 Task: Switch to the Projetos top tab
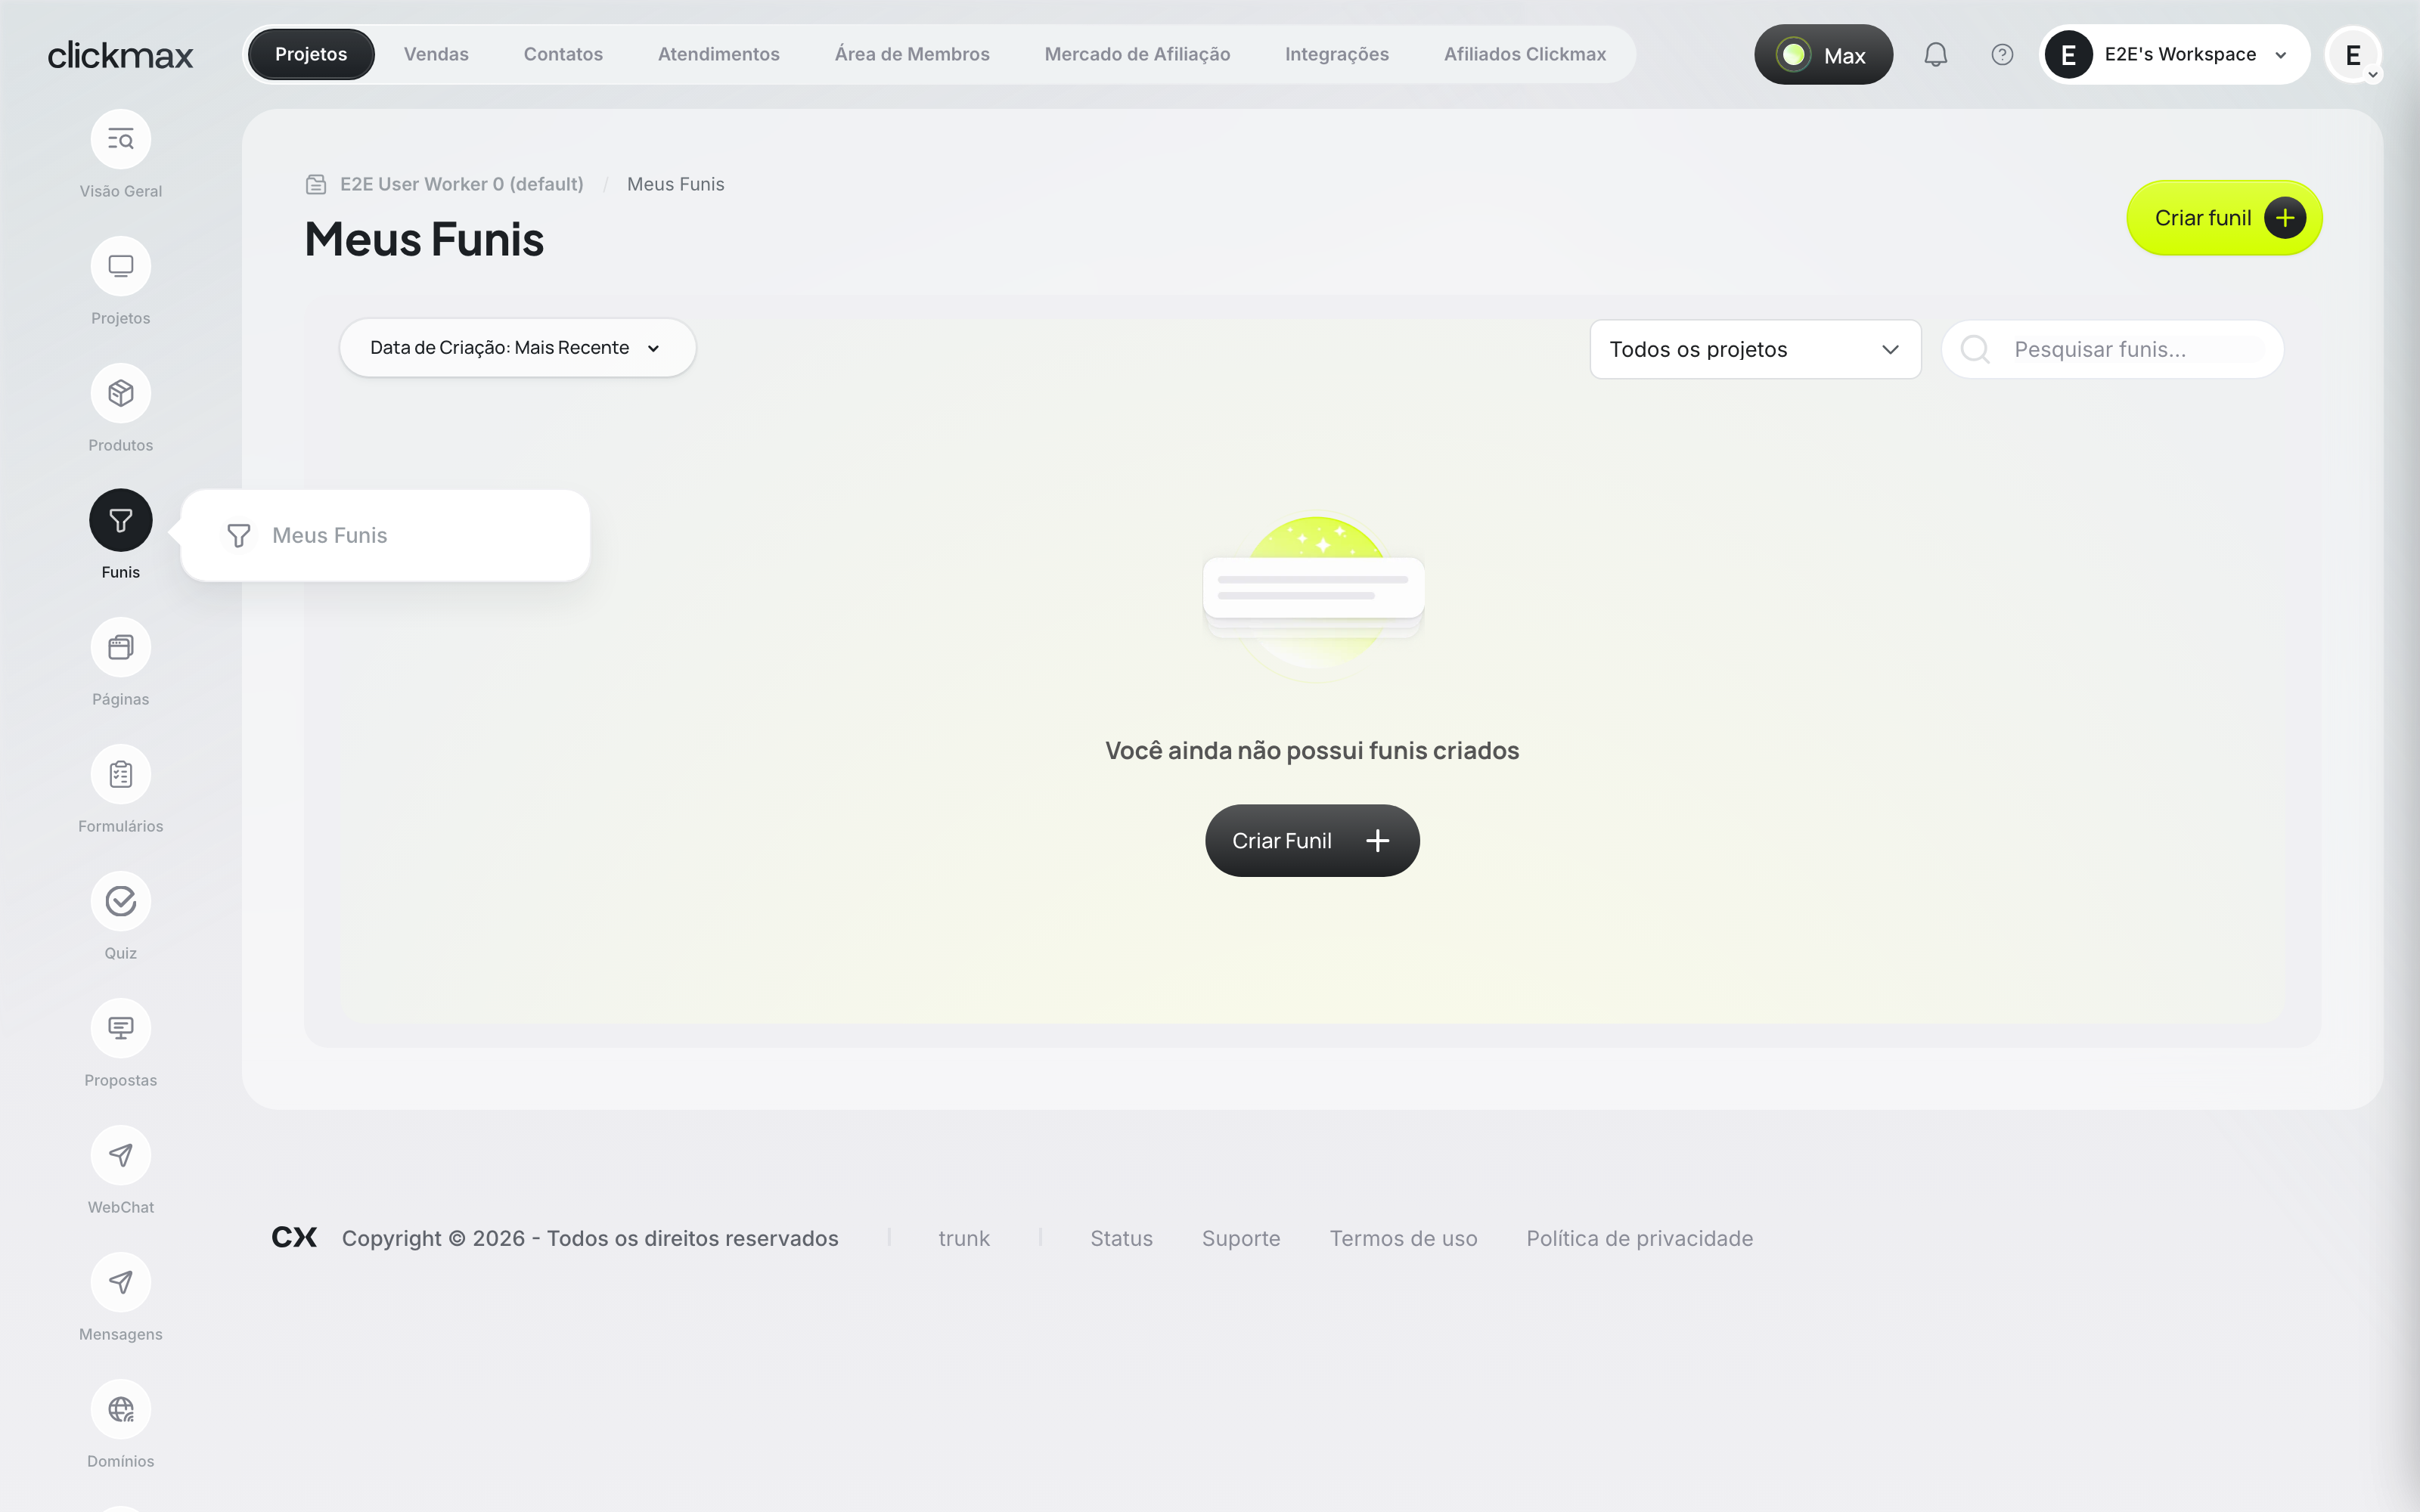point(311,54)
